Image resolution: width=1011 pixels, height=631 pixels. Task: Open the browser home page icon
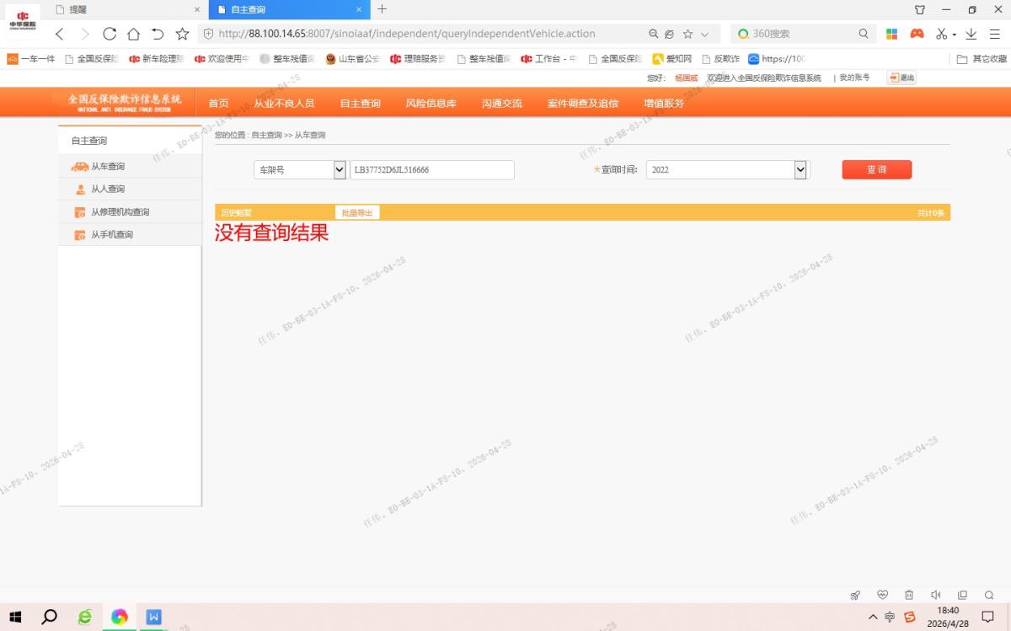pos(133,34)
